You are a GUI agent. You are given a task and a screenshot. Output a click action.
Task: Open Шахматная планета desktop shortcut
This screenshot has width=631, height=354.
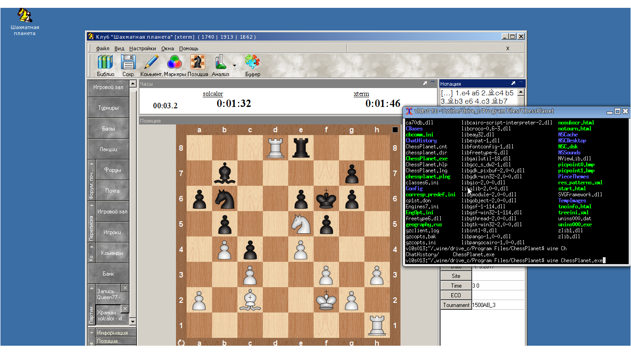pyautogui.click(x=24, y=22)
